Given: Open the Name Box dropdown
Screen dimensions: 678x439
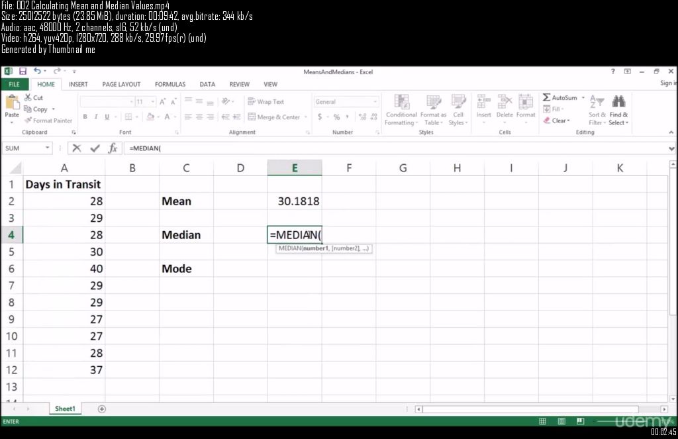Looking at the screenshot, I should 47,148.
